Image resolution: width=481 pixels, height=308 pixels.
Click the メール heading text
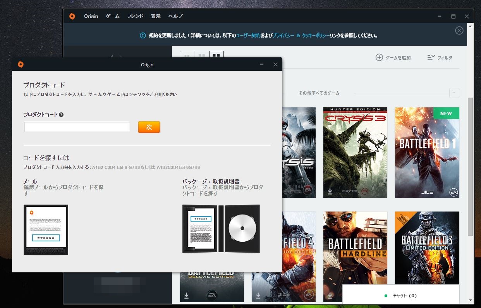coord(30,181)
